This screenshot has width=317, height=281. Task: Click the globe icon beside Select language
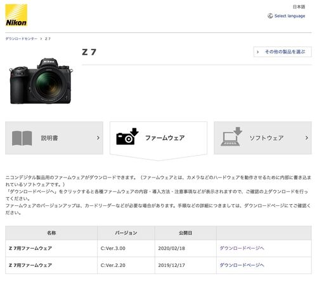[x=270, y=16]
